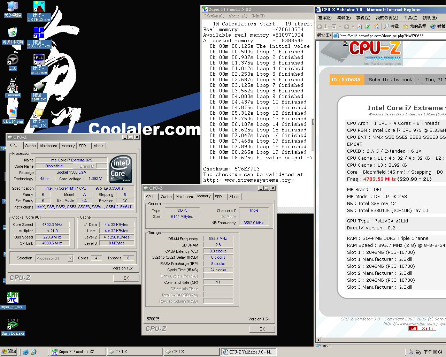Open the Help menu in Super PI

pos(258,16)
